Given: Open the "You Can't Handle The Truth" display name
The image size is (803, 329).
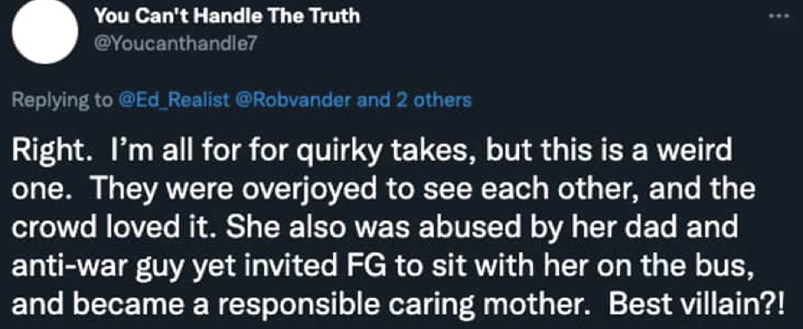Looking at the screenshot, I should pos(228,16).
